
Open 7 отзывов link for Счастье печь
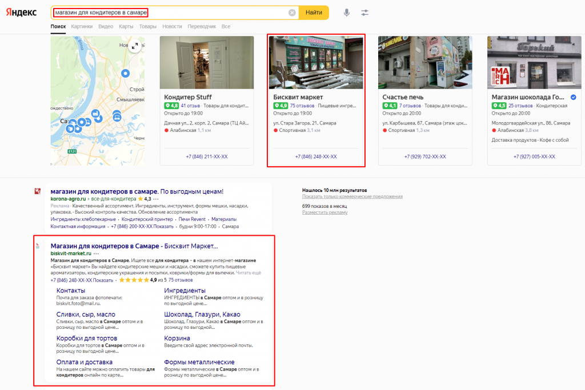coord(410,106)
